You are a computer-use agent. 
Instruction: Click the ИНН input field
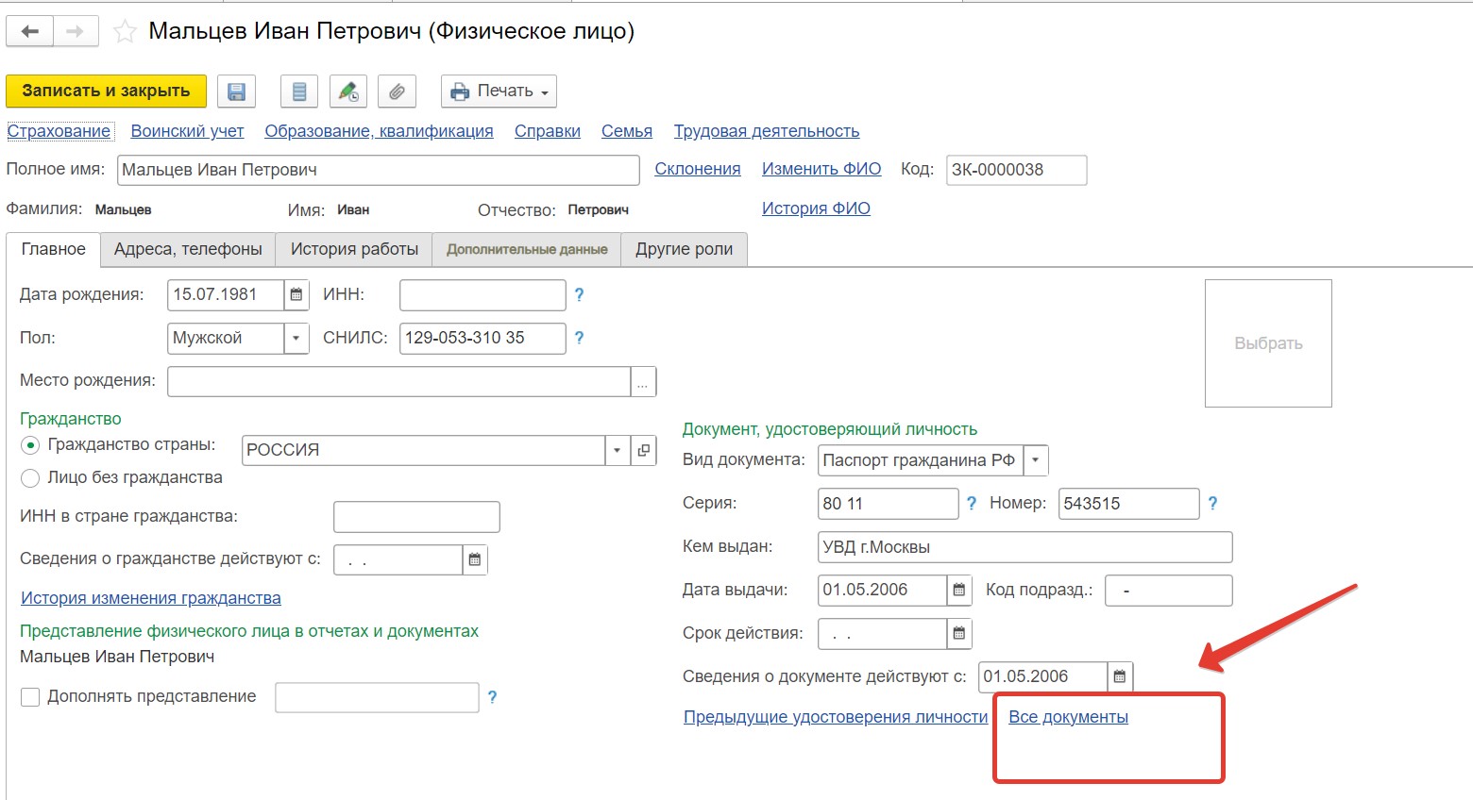[x=483, y=295]
